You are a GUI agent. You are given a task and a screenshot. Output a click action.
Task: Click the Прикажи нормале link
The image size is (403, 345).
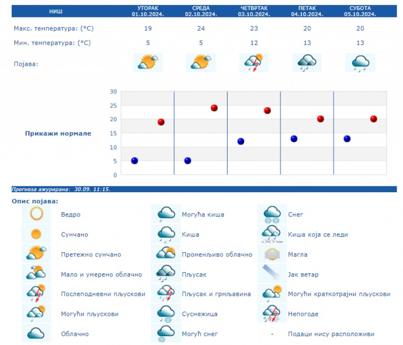click(x=58, y=134)
